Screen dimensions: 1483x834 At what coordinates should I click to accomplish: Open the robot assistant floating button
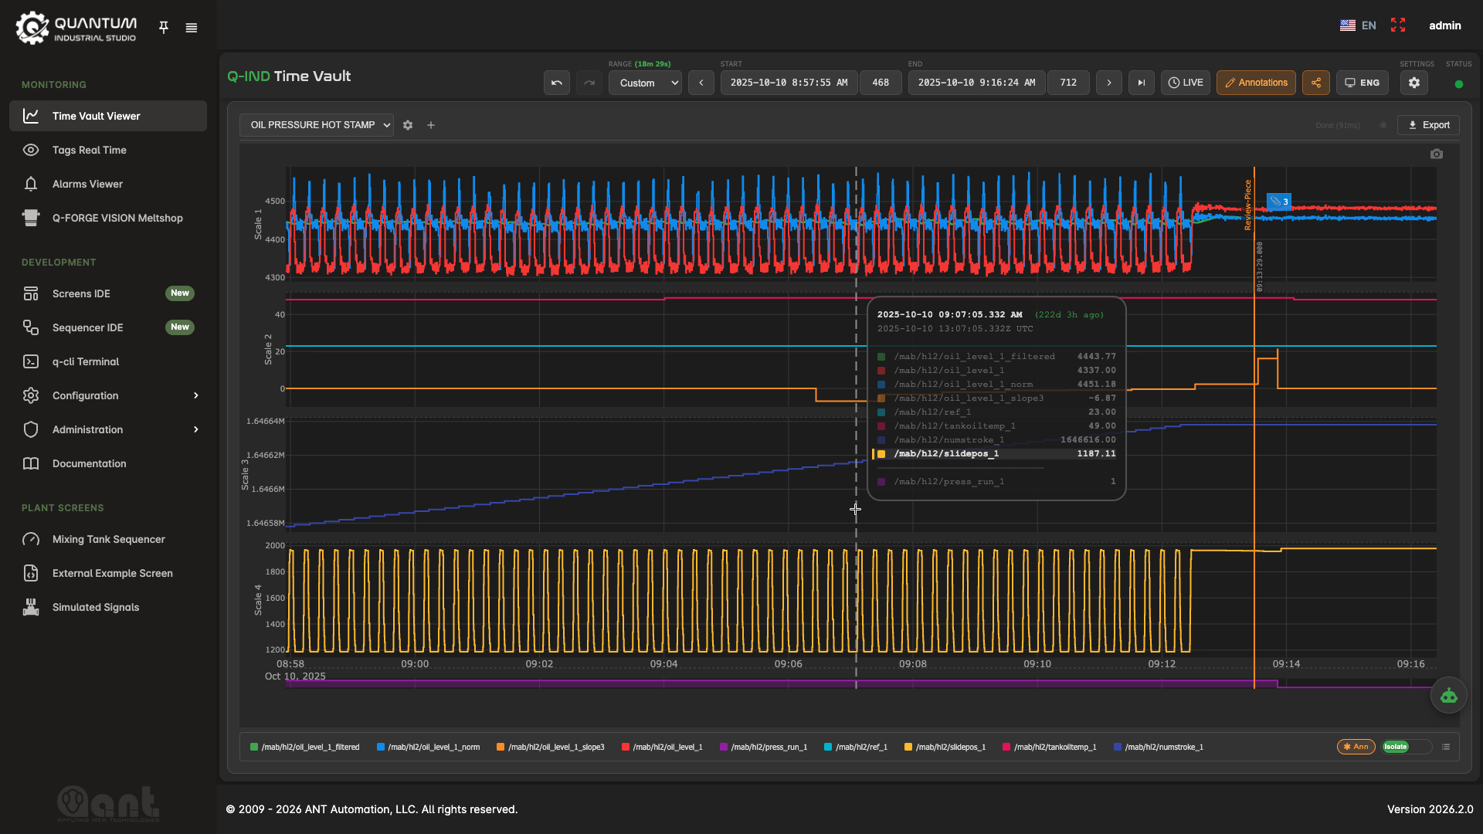click(x=1449, y=696)
